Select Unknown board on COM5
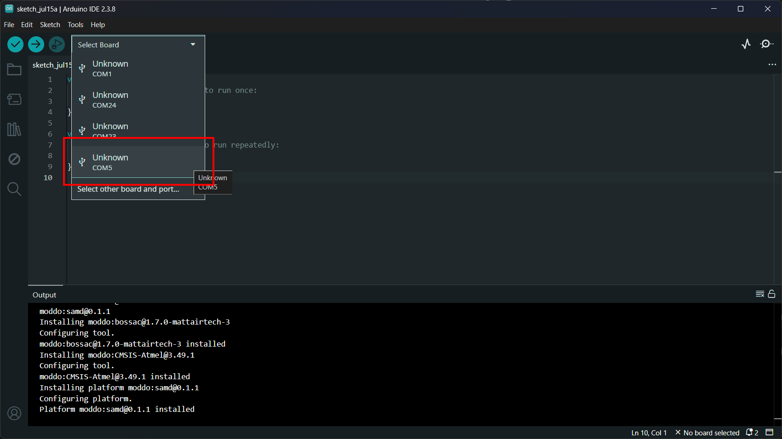Screen dimensions: 782x439 pyautogui.click(x=138, y=162)
